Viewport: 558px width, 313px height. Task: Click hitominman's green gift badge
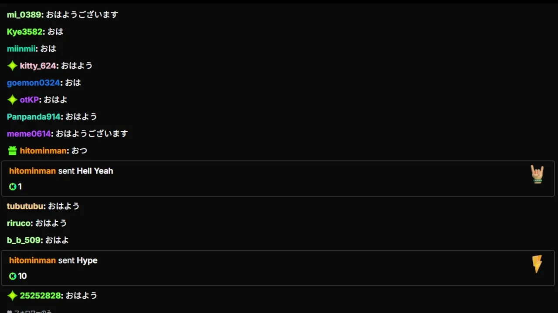[x=12, y=151]
